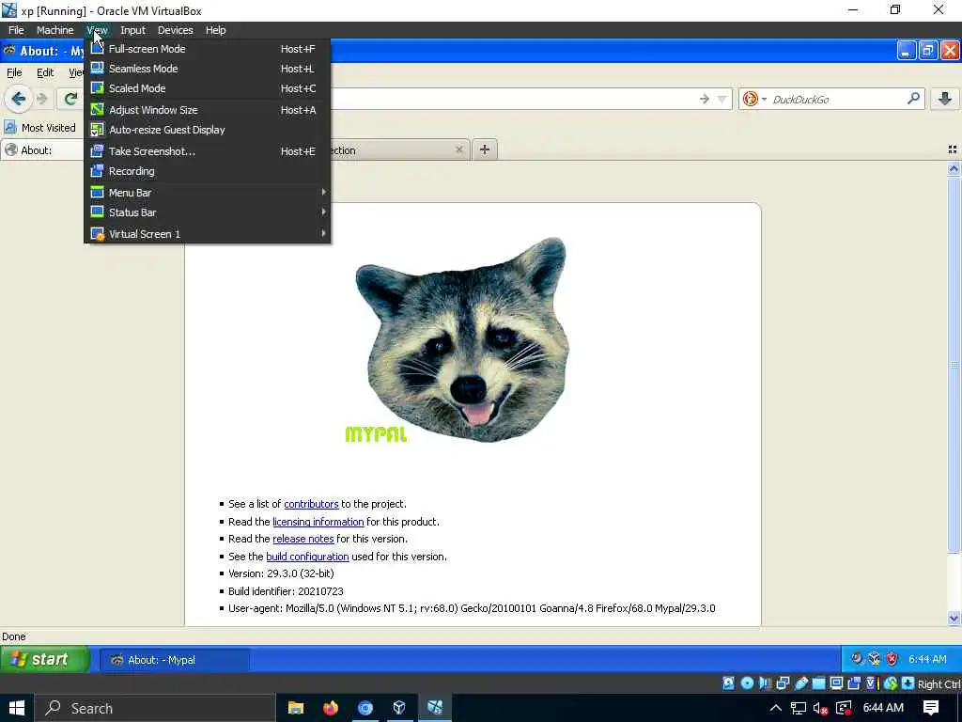The image size is (962, 722).
Task: Toggle Recording in the View menu
Action: [x=207, y=171]
